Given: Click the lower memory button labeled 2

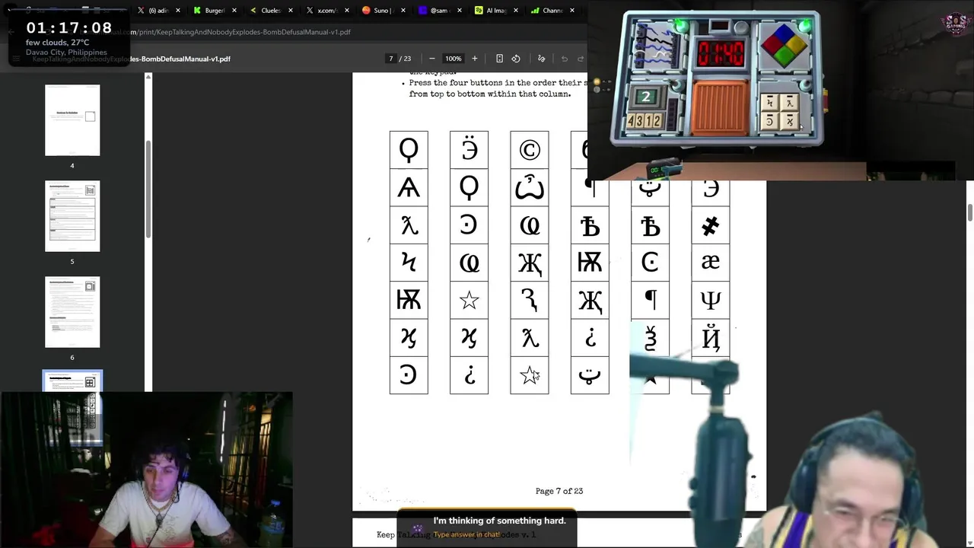Looking at the screenshot, I should coord(657,120).
